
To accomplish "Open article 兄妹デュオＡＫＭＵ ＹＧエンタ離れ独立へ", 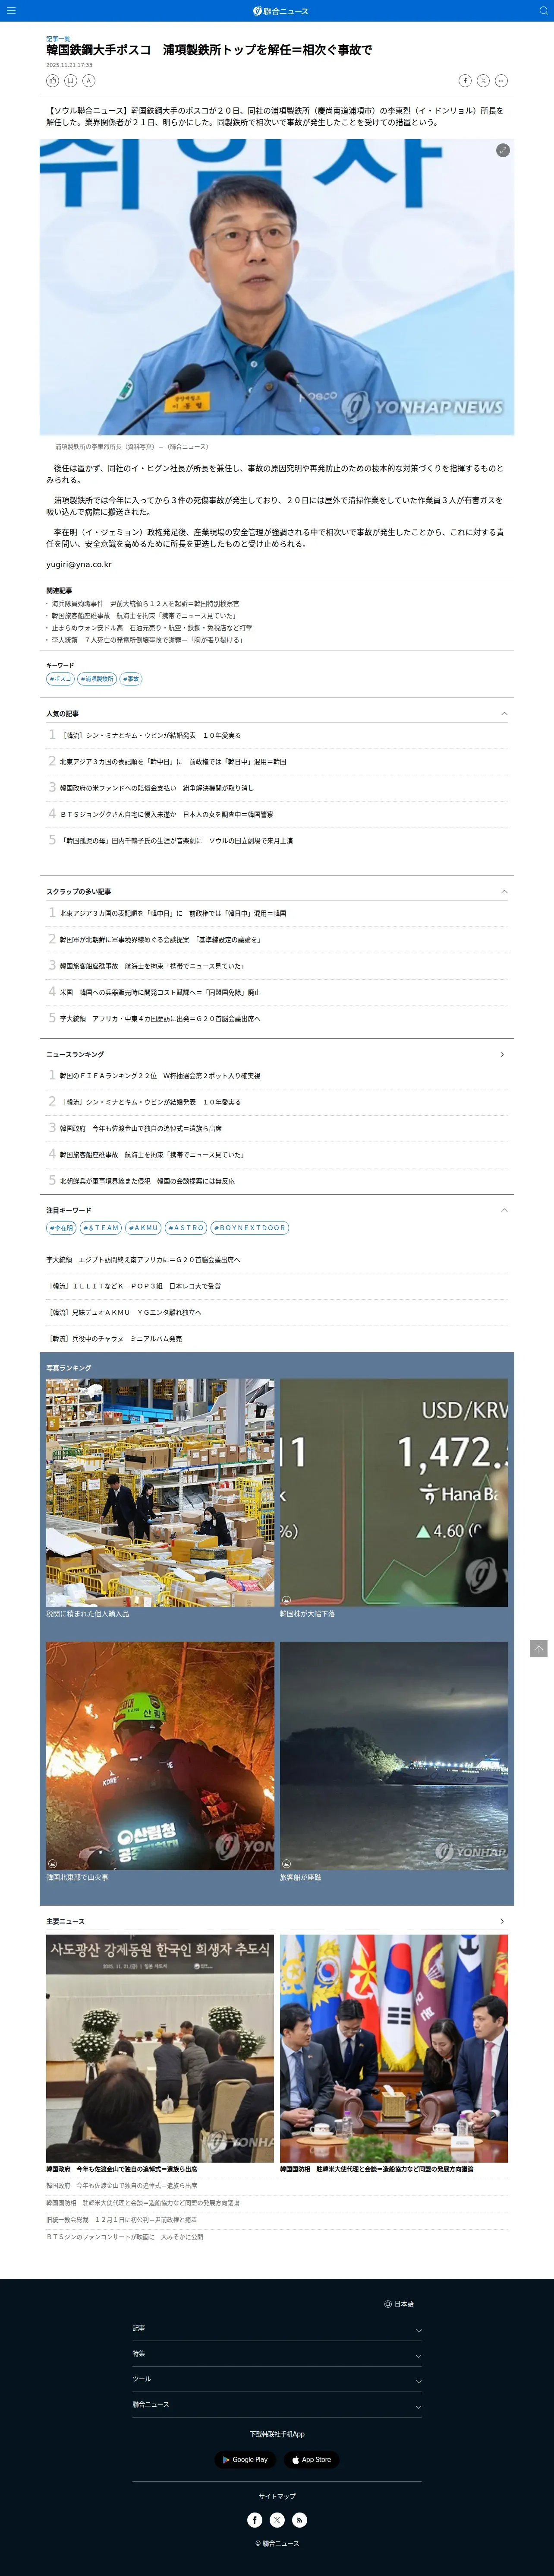I will point(124,1312).
